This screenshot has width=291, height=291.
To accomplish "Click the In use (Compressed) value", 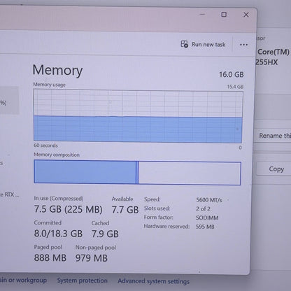I will 68,209.
